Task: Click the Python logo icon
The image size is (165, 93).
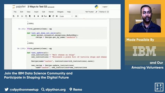Action: (96, 7)
